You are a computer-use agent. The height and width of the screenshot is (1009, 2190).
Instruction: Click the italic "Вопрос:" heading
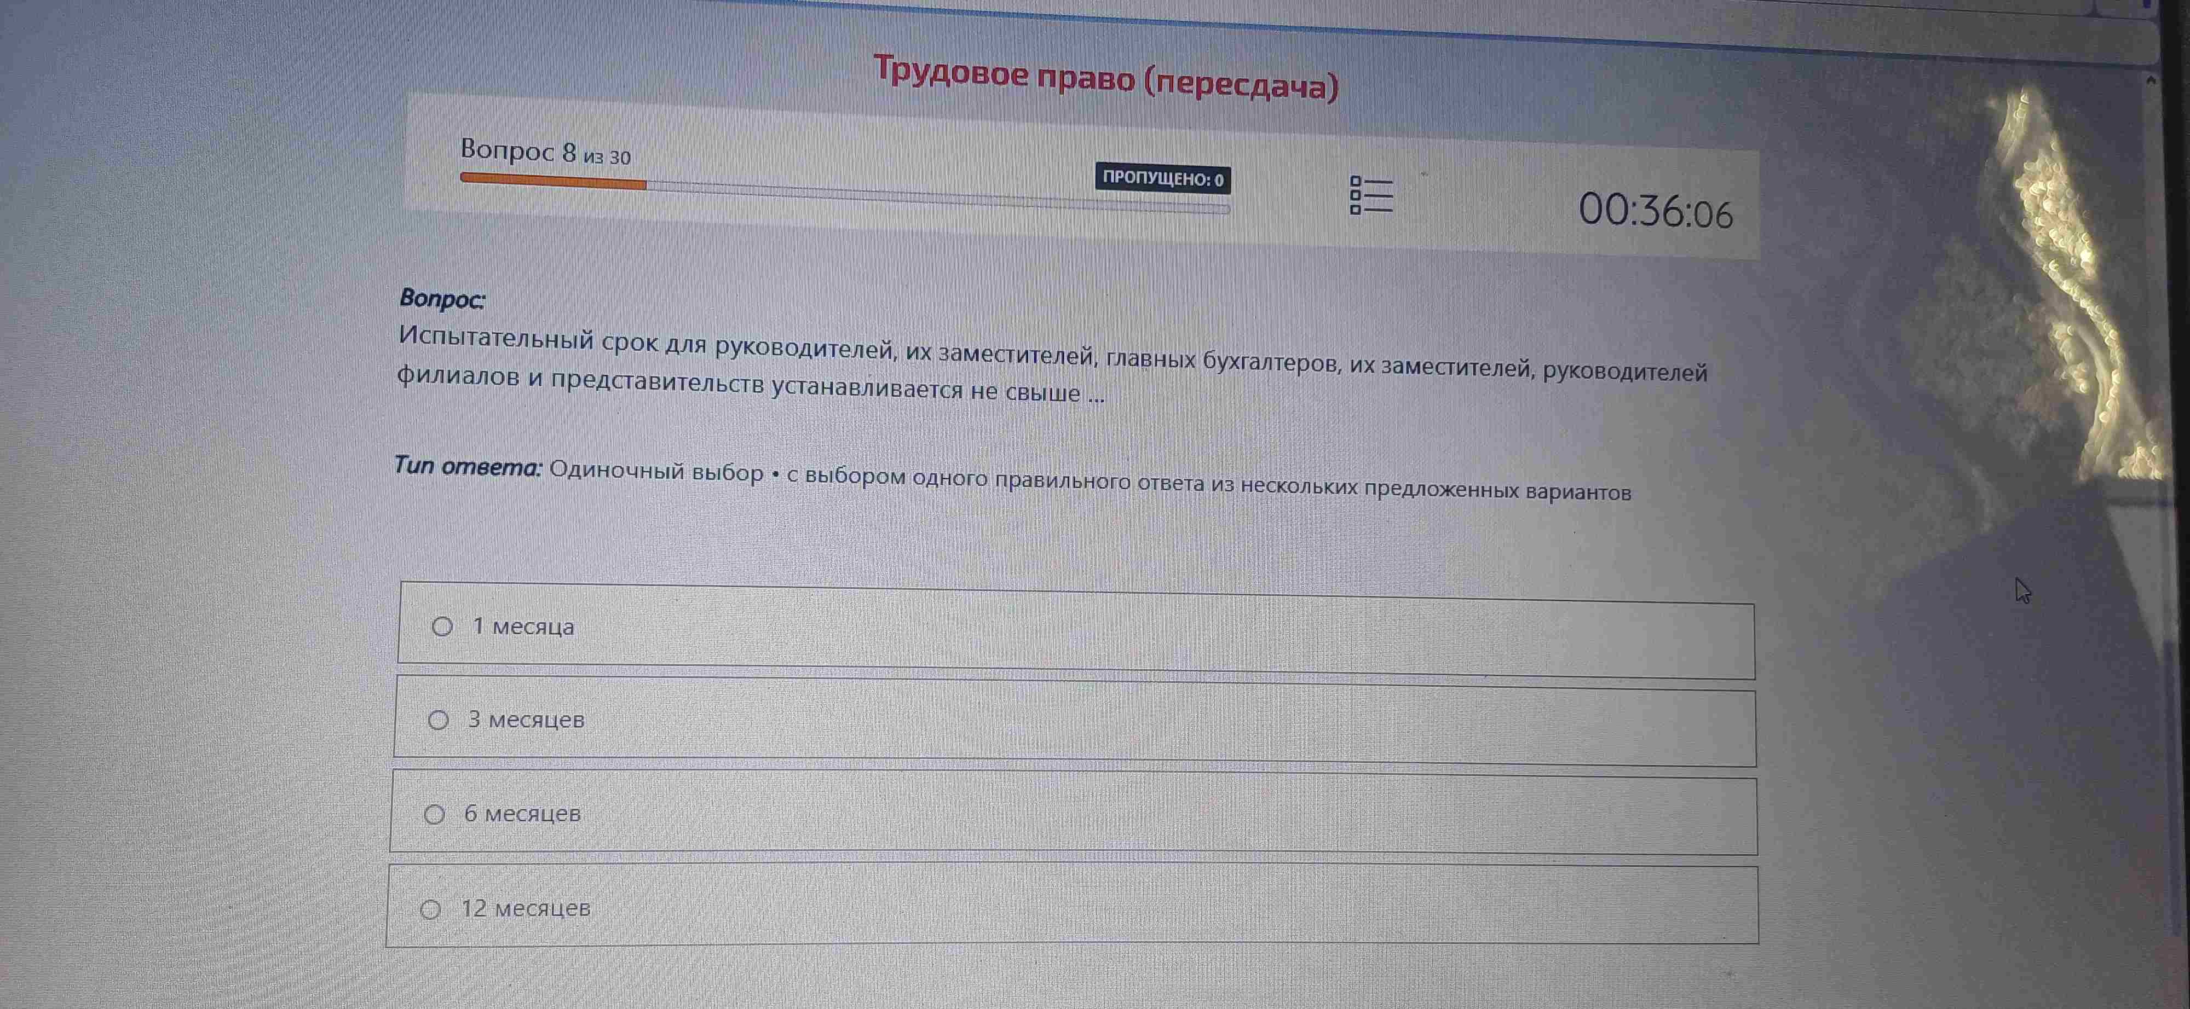click(x=442, y=299)
